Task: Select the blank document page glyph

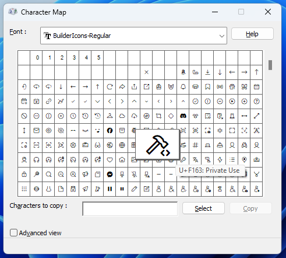Action: (61, 189)
